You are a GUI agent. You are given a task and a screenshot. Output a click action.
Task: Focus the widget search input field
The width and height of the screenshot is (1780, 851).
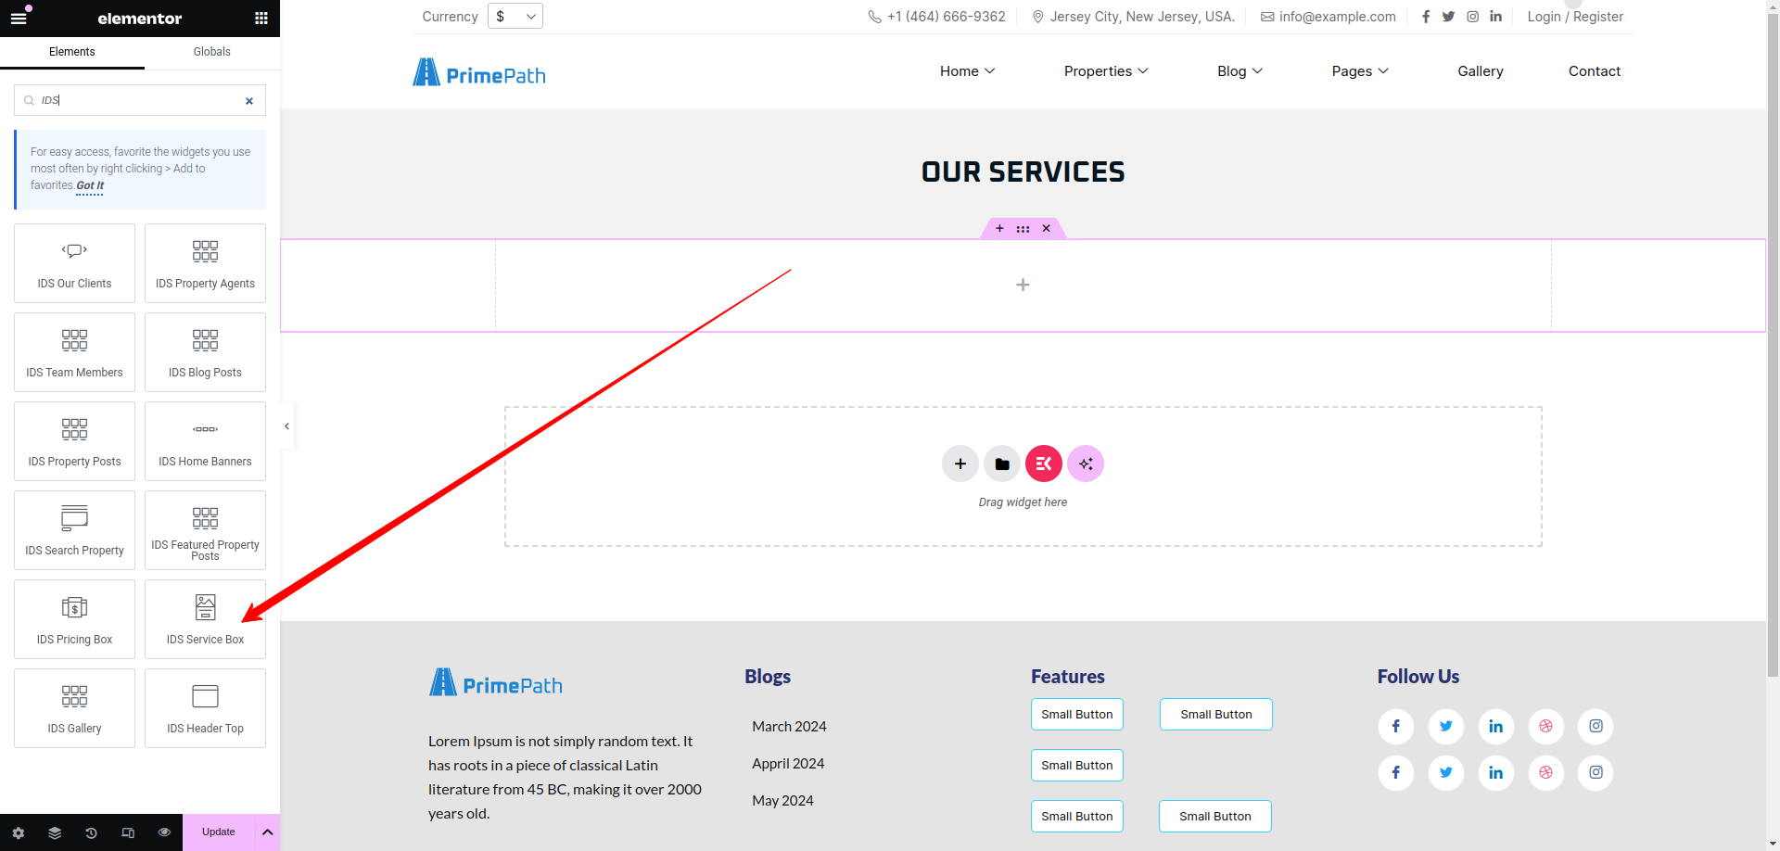point(139,100)
